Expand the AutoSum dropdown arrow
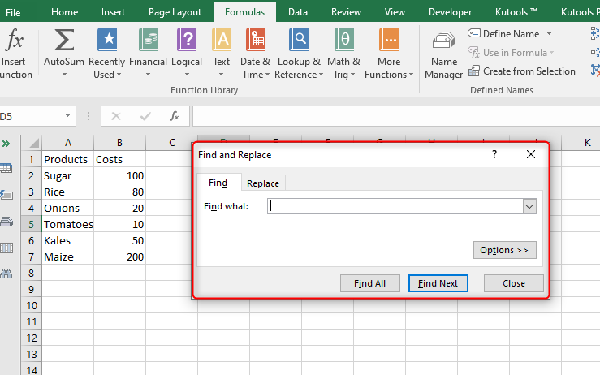Viewport: 600px width, 375px height. tap(64, 74)
